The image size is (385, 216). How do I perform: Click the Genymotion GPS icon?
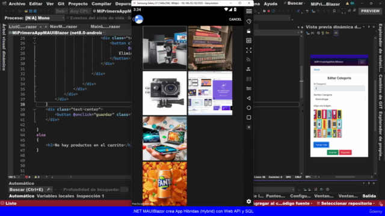point(248,69)
